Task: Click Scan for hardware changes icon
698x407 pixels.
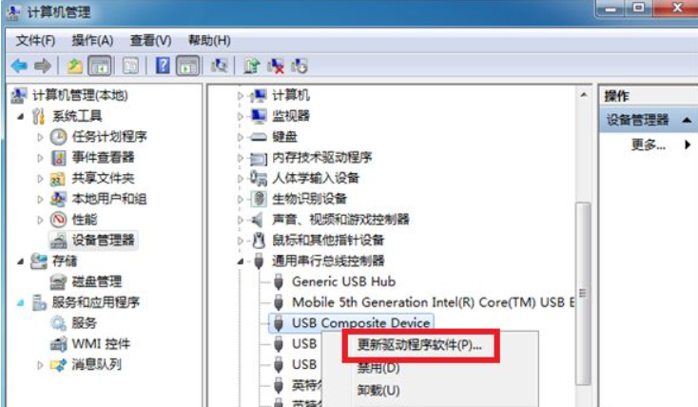Action: 220,66
